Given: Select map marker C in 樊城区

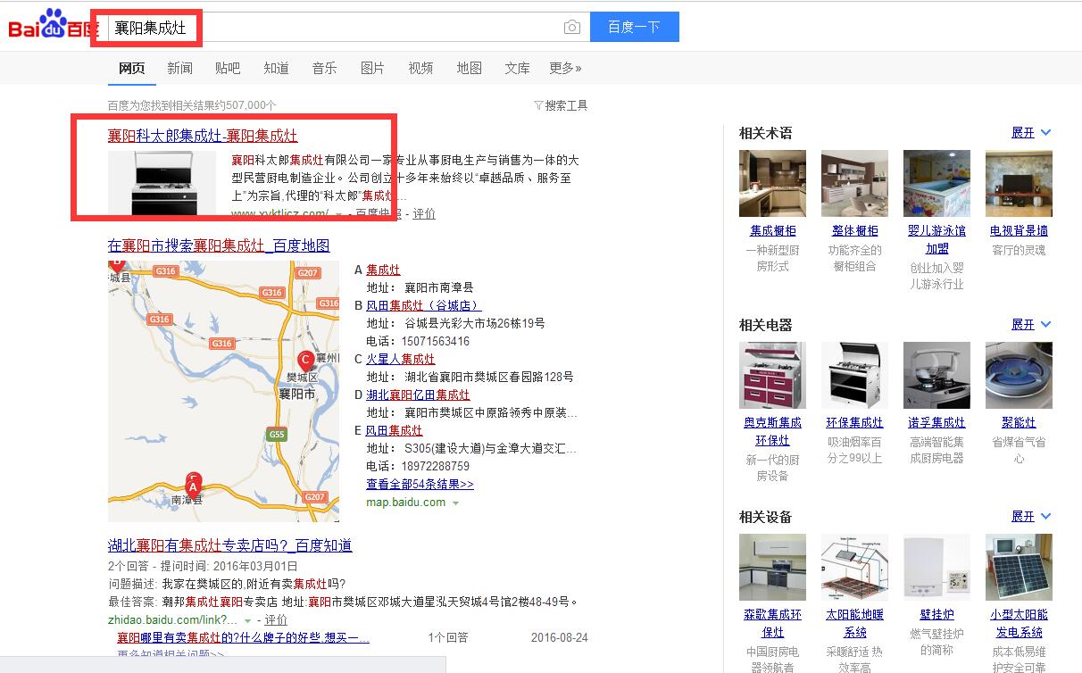Looking at the screenshot, I should tap(305, 361).
